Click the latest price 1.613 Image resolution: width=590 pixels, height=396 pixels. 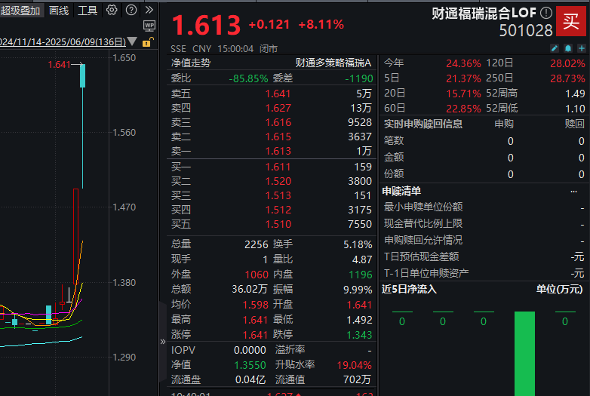point(206,25)
